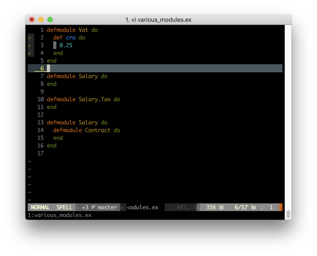Click the NORMAL mode indicator
This screenshot has width=317, height=256.
tap(40, 207)
